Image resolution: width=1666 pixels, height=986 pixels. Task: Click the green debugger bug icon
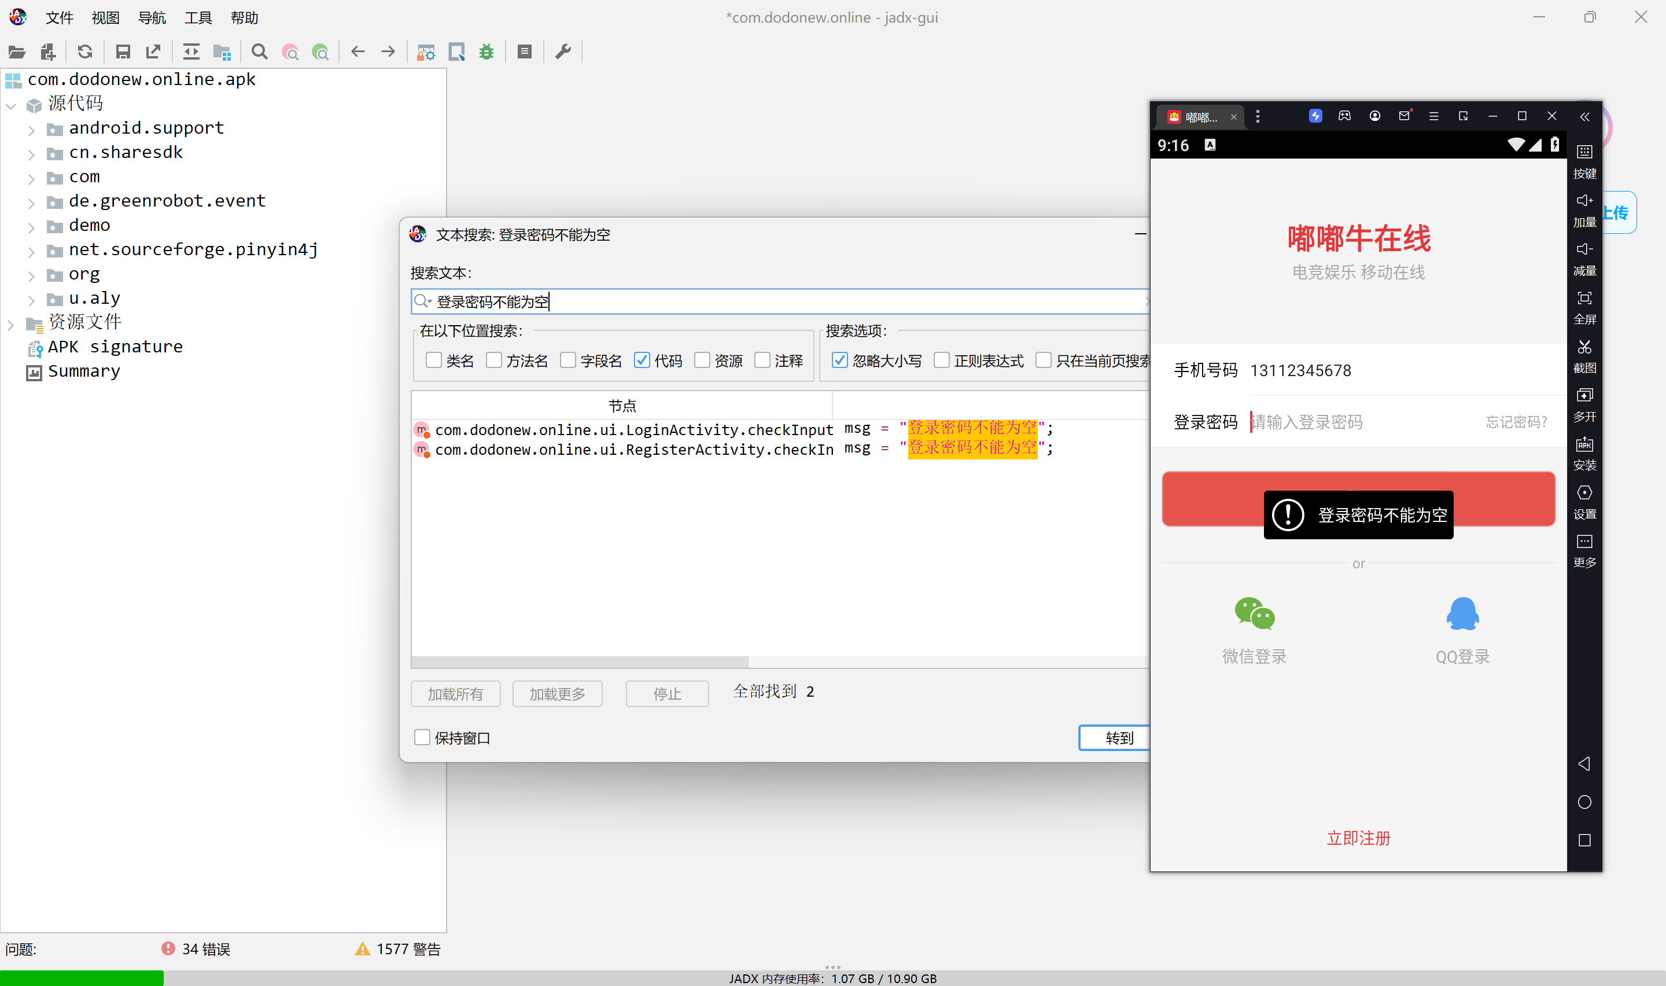[x=486, y=52]
